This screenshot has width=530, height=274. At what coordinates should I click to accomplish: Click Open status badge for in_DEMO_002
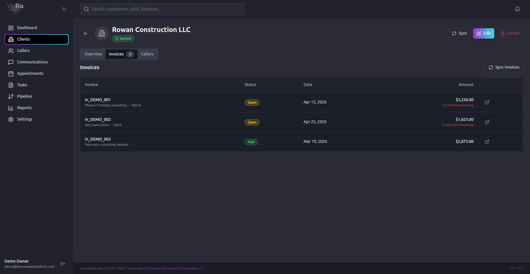(x=252, y=122)
